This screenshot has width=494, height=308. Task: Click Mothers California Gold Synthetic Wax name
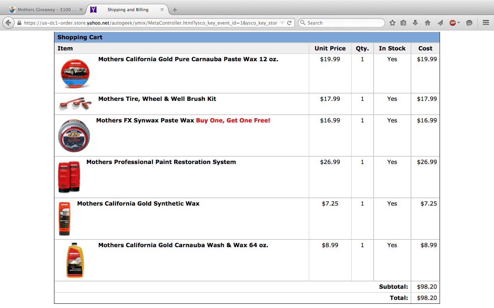(x=138, y=203)
